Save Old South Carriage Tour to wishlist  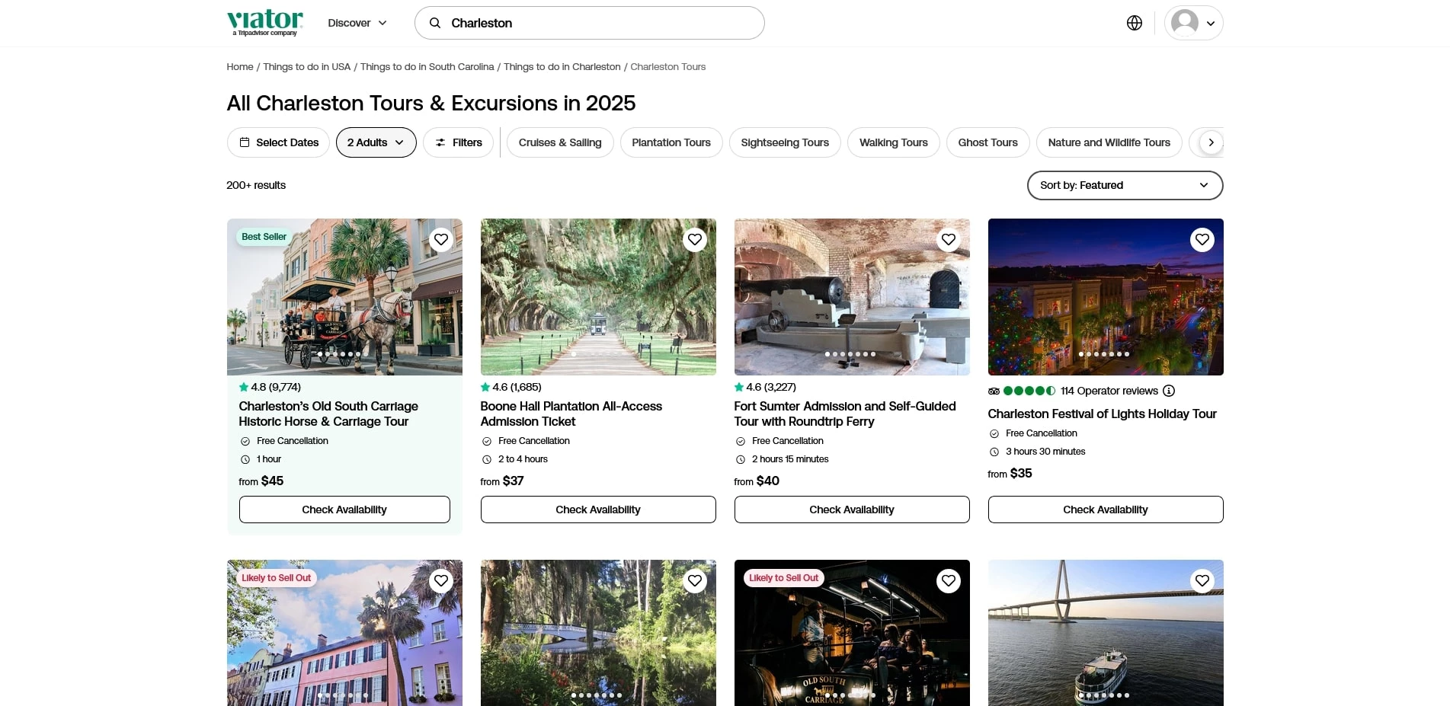pyautogui.click(x=441, y=240)
